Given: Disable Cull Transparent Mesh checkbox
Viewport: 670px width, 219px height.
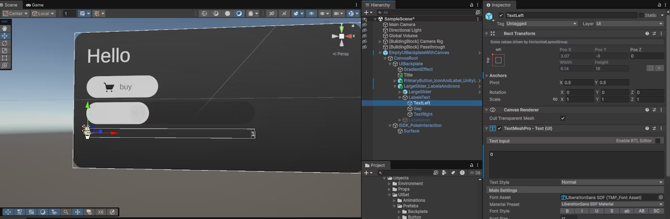Looking at the screenshot, I should [x=563, y=118].
